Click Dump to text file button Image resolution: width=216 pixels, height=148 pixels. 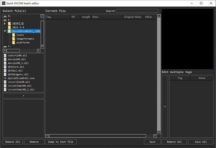(x=61, y=142)
